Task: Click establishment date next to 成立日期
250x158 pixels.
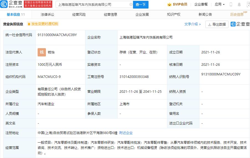Action: (210, 52)
